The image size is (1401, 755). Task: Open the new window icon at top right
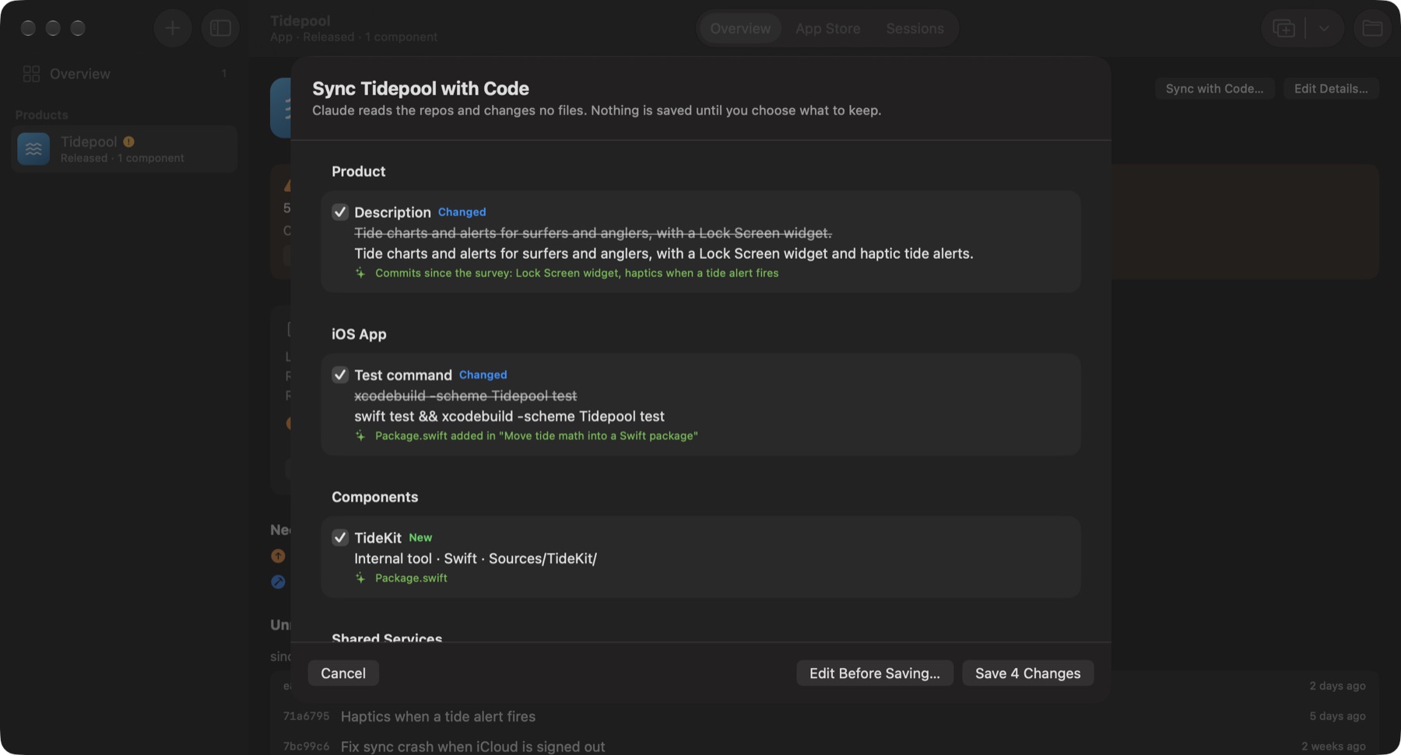(1283, 29)
